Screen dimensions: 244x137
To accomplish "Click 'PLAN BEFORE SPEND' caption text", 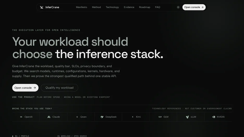I will pyautogui.click(x=48, y=97).
